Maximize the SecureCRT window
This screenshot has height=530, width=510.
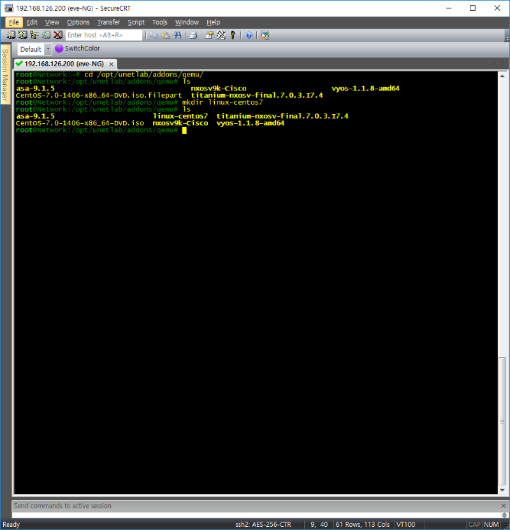click(472, 8)
